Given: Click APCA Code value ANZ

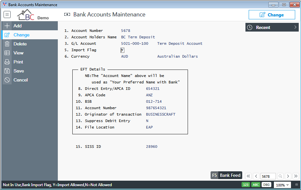Looking at the screenshot, I should 149,95.
